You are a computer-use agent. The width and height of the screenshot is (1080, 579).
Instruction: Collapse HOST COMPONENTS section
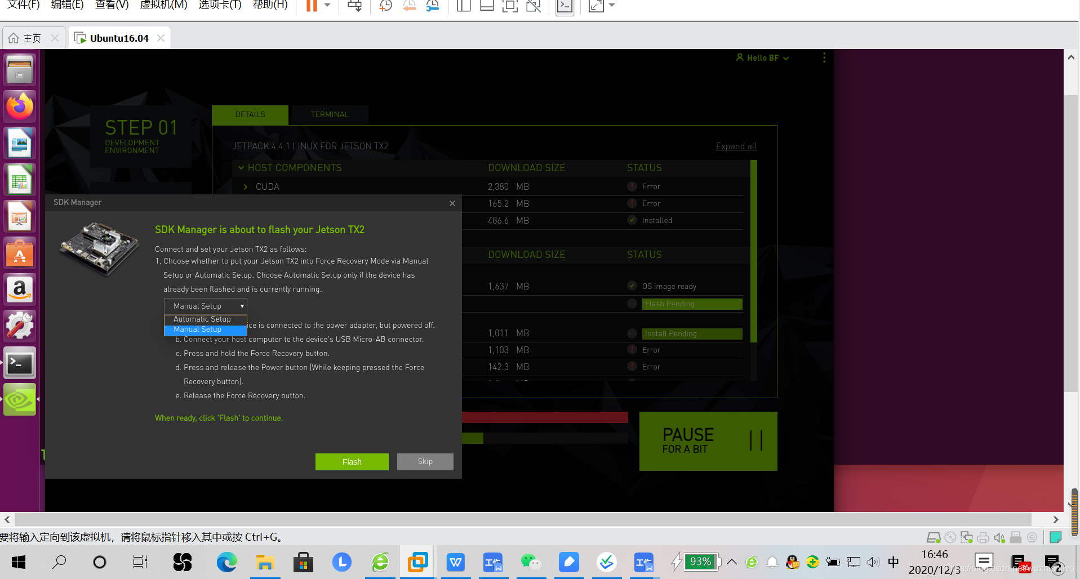[241, 168]
